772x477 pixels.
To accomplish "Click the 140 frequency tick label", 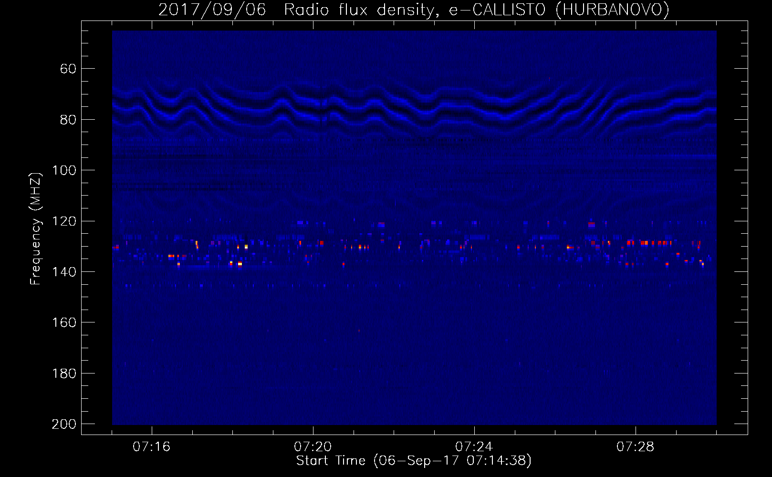I will point(64,272).
